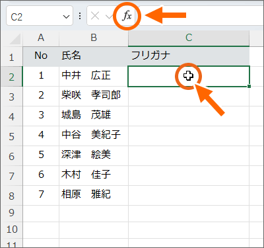Select the empty フリガナ cell beside 柴咲 孝司郎

[x=189, y=97]
